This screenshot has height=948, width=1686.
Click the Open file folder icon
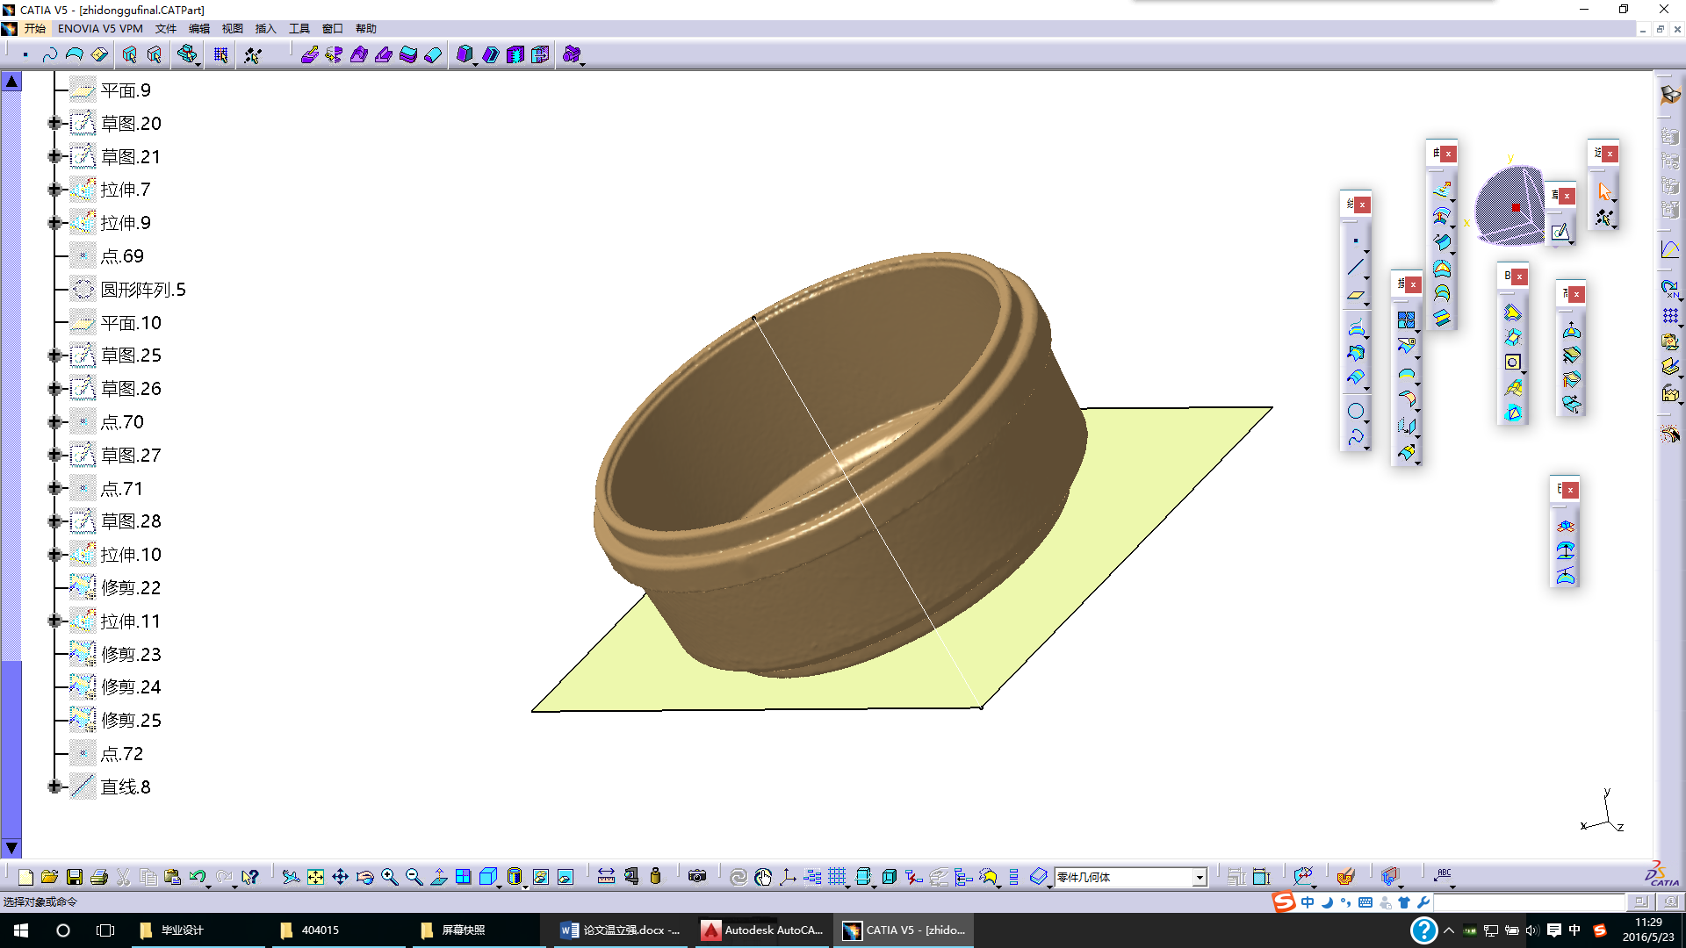(x=49, y=877)
